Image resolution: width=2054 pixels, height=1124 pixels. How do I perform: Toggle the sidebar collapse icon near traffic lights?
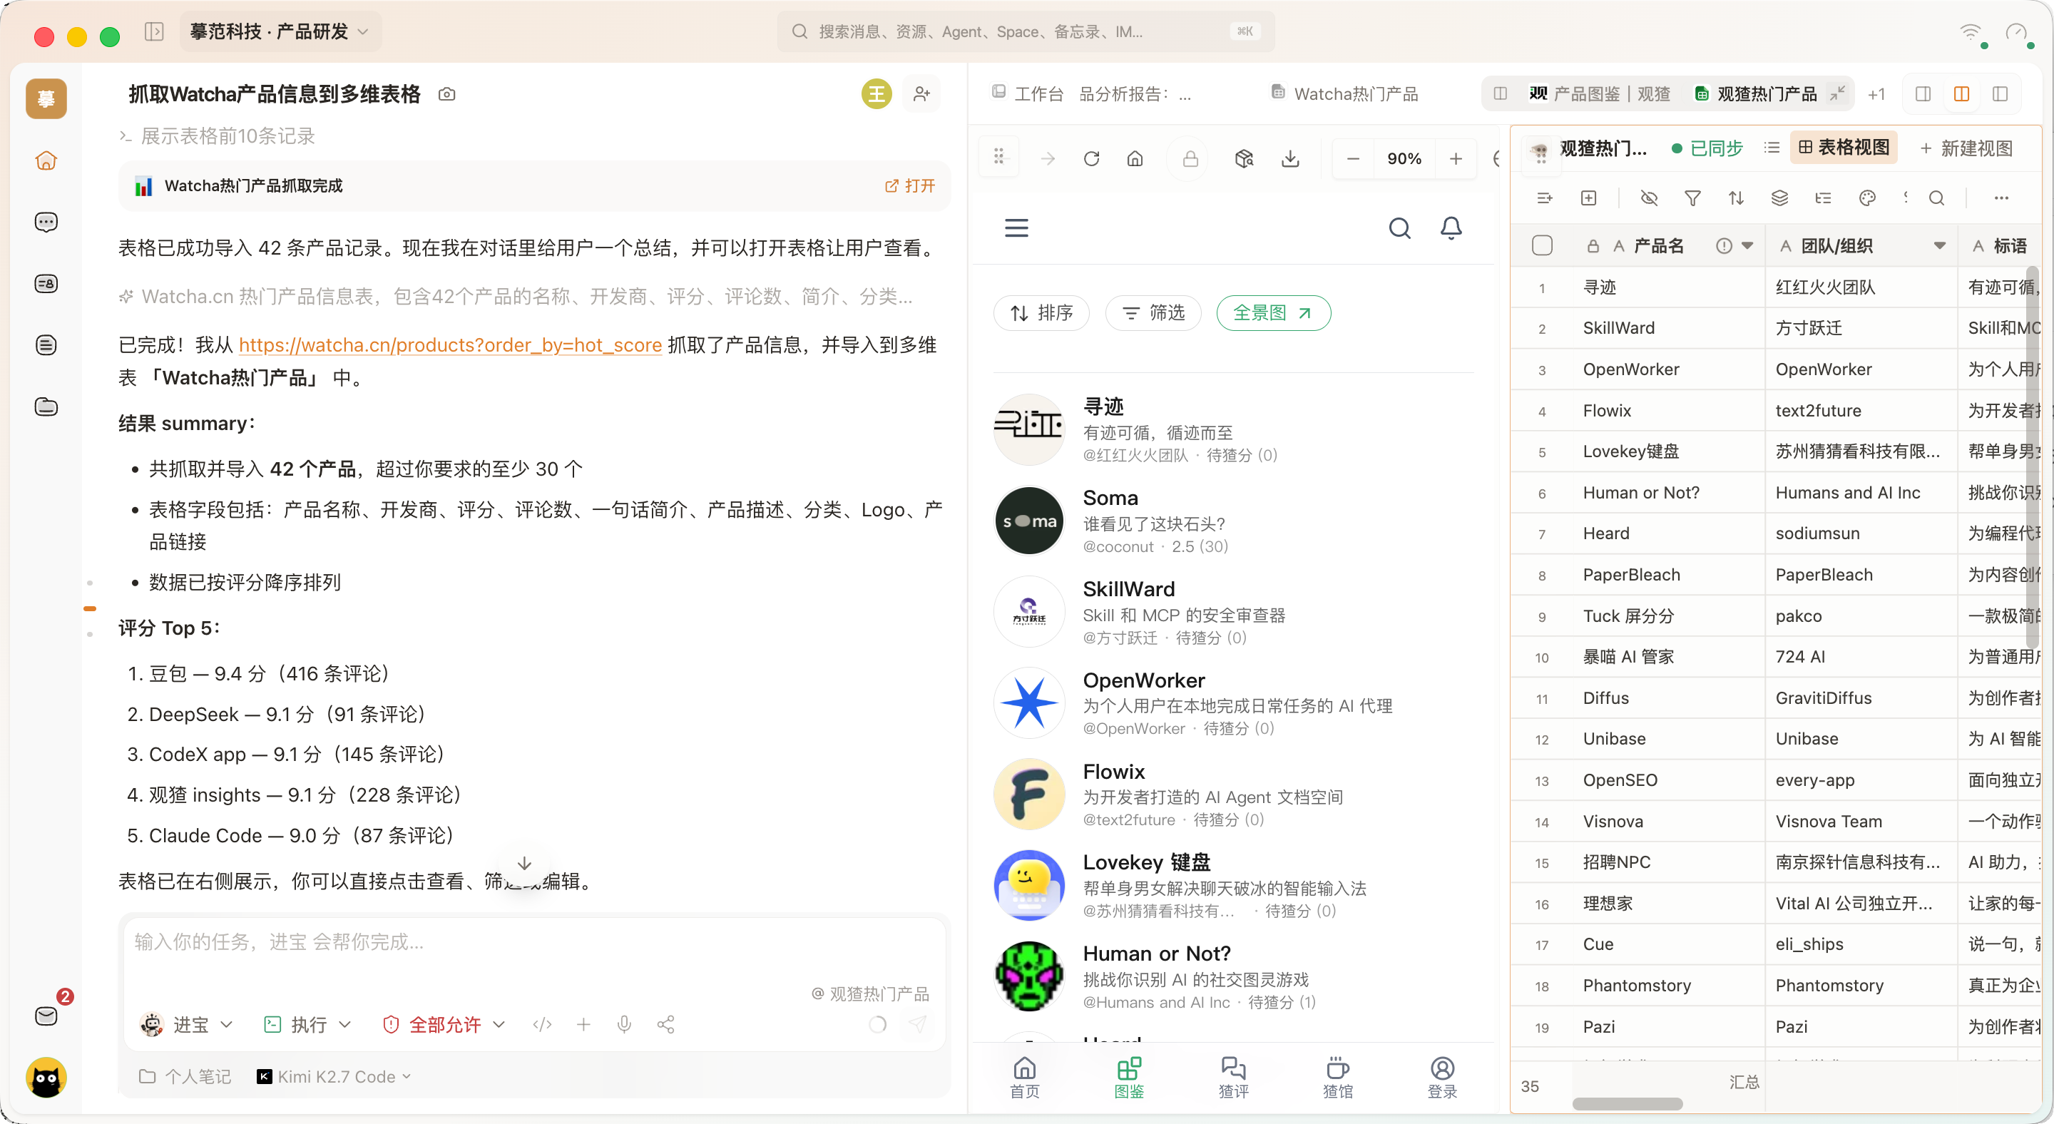point(154,32)
